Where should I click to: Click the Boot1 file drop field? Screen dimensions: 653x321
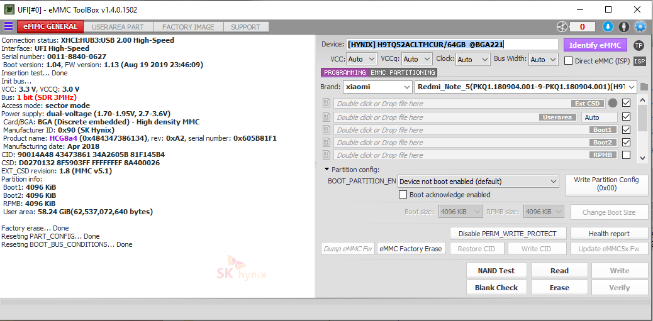point(476,130)
